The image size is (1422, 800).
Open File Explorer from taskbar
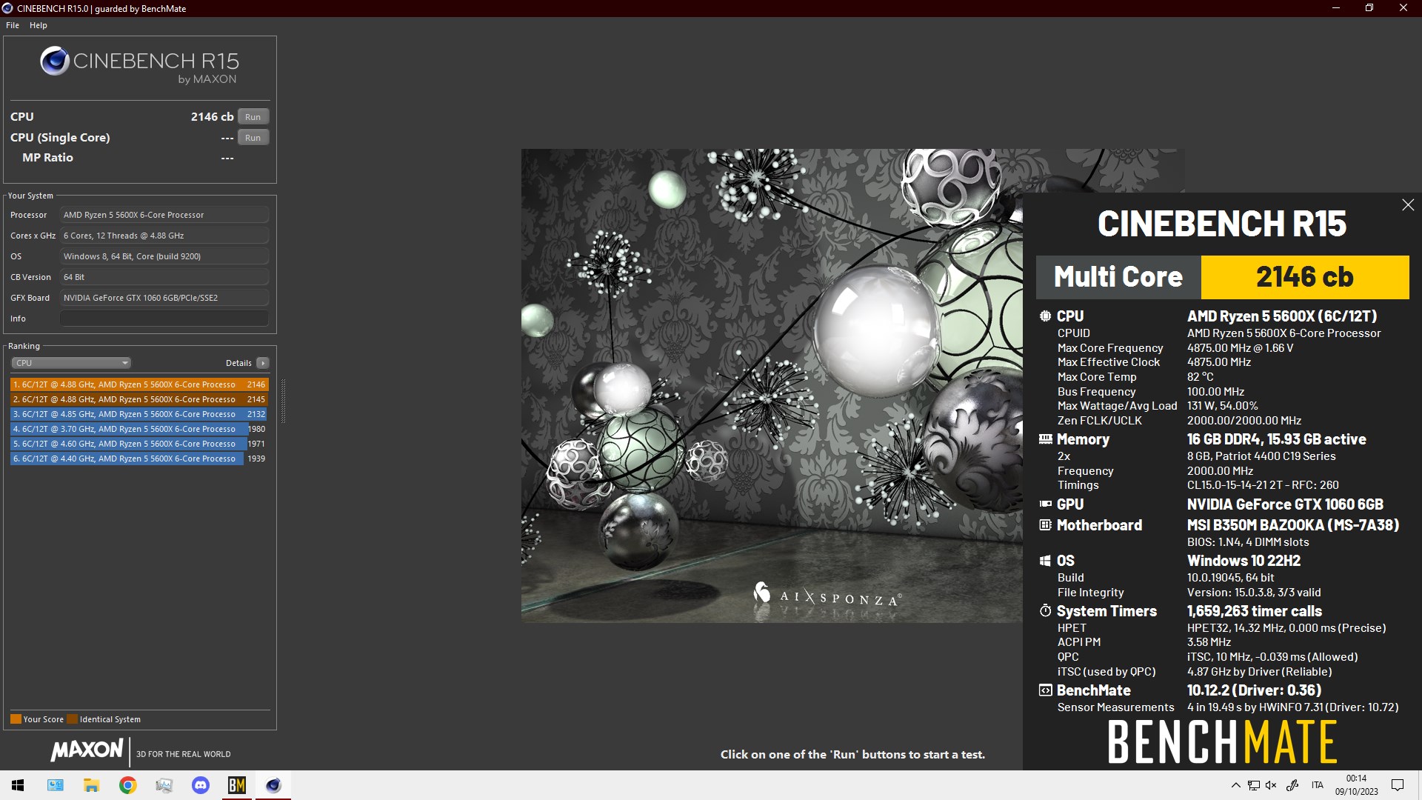(91, 785)
